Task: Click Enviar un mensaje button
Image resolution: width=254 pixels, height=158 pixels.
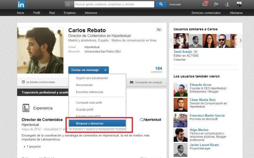Action: tap(85, 70)
